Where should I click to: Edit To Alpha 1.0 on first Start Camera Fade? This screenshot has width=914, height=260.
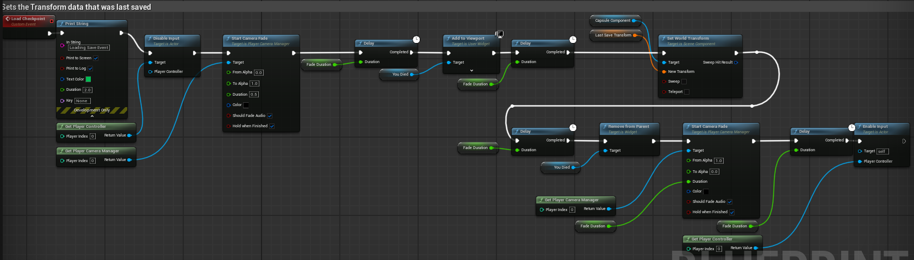pyautogui.click(x=254, y=84)
